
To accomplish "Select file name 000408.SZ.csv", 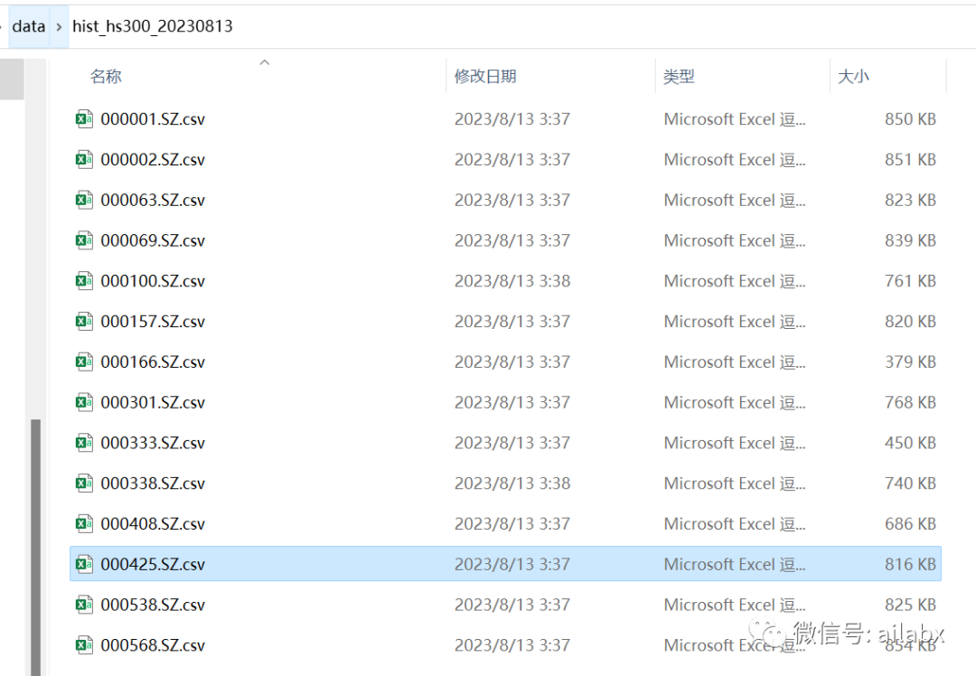I will click(x=153, y=523).
